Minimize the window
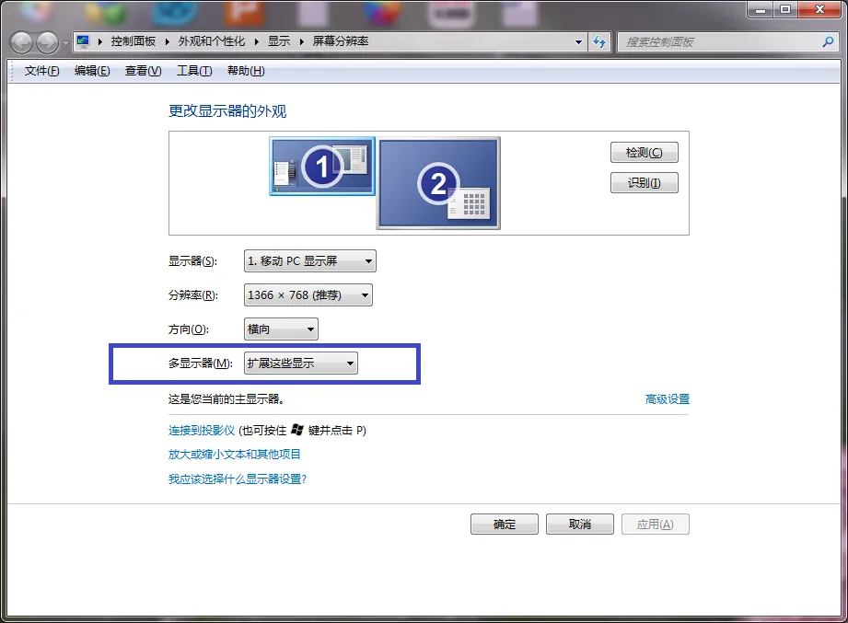The height and width of the screenshot is (623, 848). tap(761, 10)
